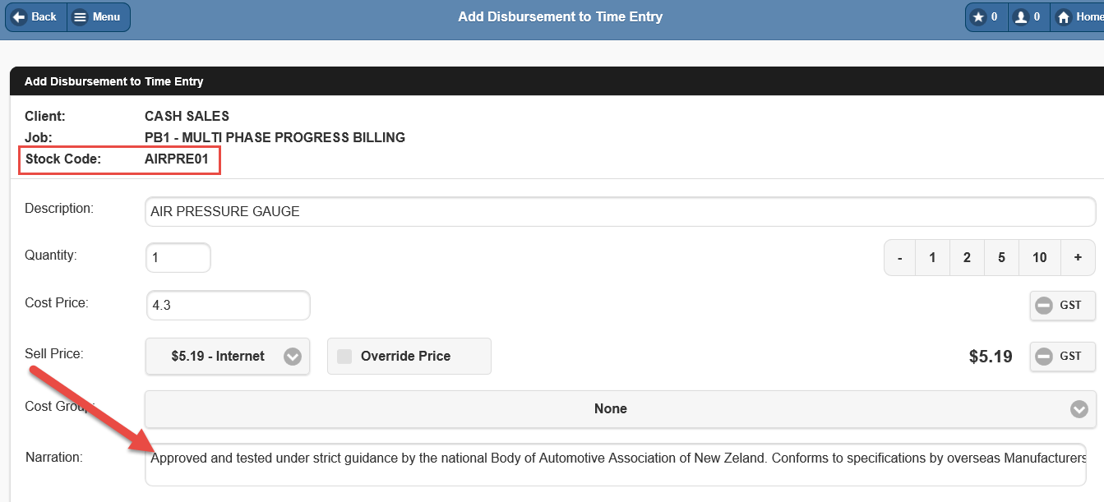Viewport: 1104px width, 502px height.
Task: Decrease quantity with minus button
Action: 900,258
